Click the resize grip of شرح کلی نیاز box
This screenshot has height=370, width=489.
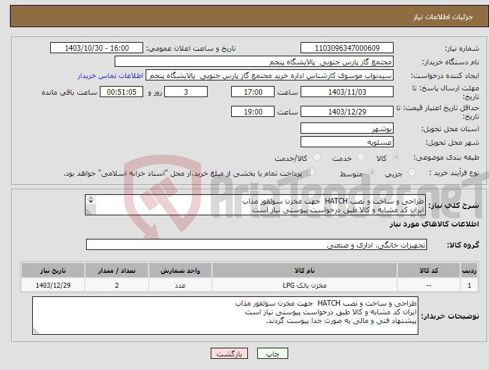pos(89,212)
